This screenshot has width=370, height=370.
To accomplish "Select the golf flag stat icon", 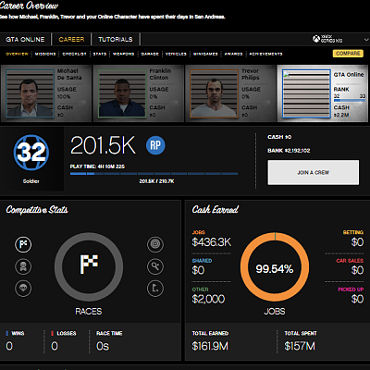I will click(155, 289).
